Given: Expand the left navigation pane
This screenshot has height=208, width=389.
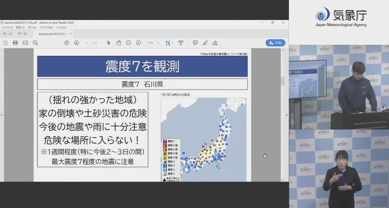Looking at the screenshot, I should (x=2, y=115).
